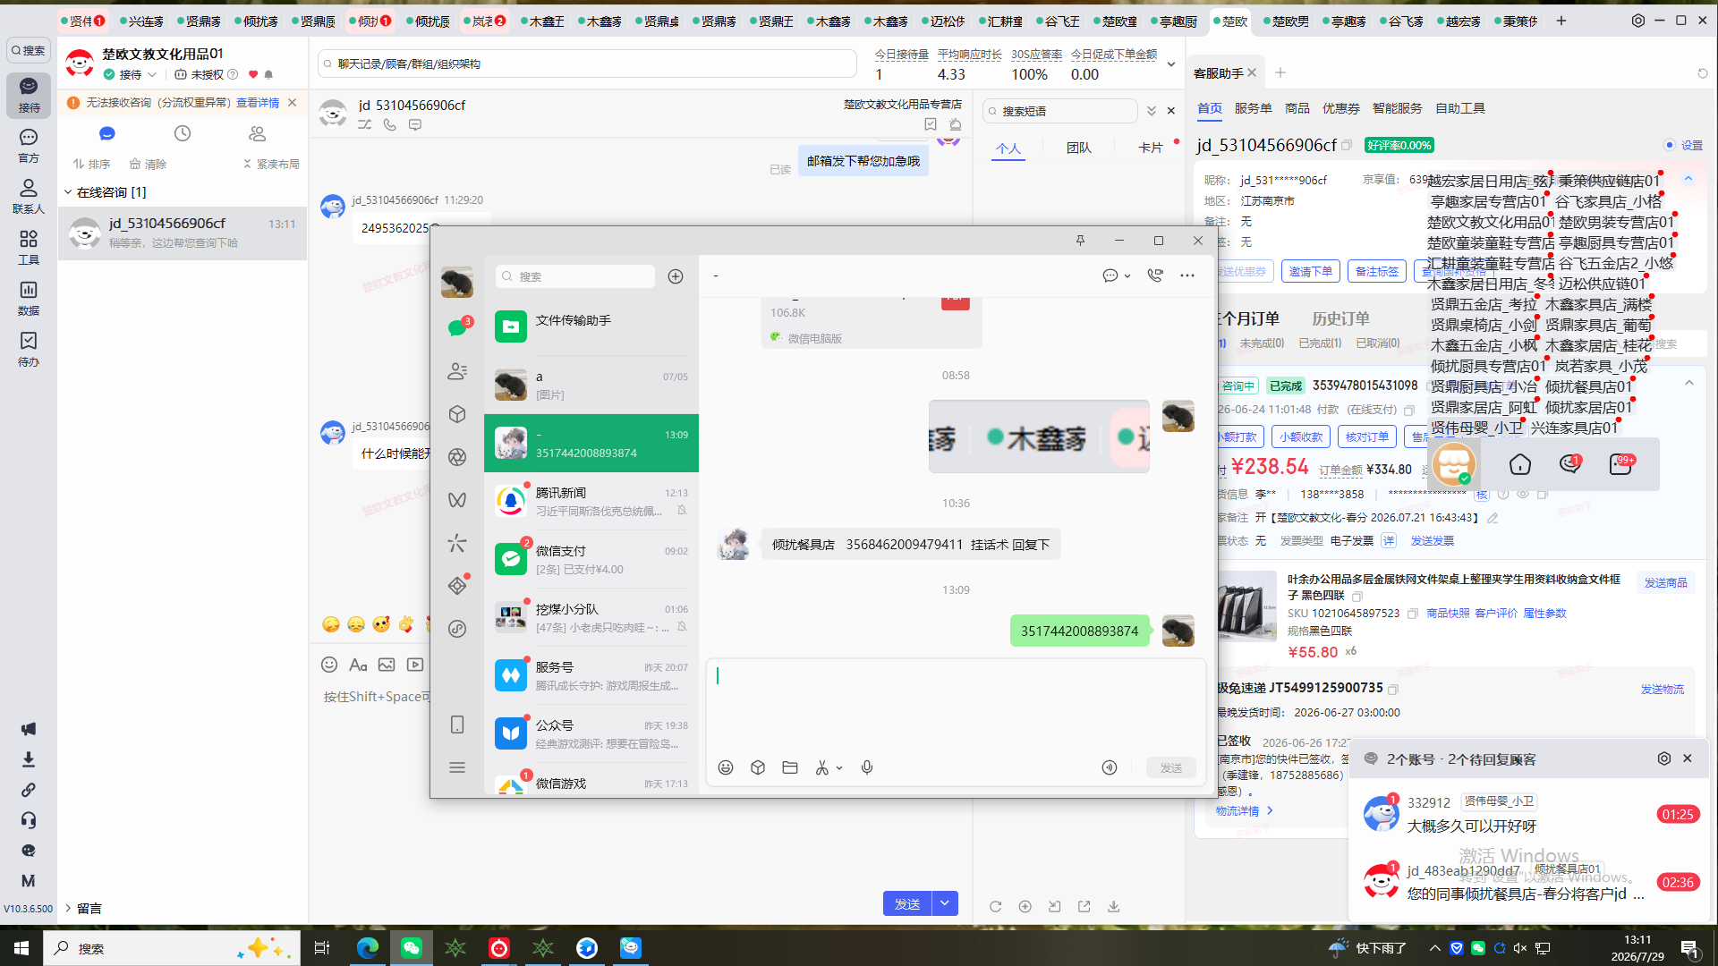The height and width of the screenshot is (966, 1718).
Task: Expand the 留言 section
Action: click(68, 908)
